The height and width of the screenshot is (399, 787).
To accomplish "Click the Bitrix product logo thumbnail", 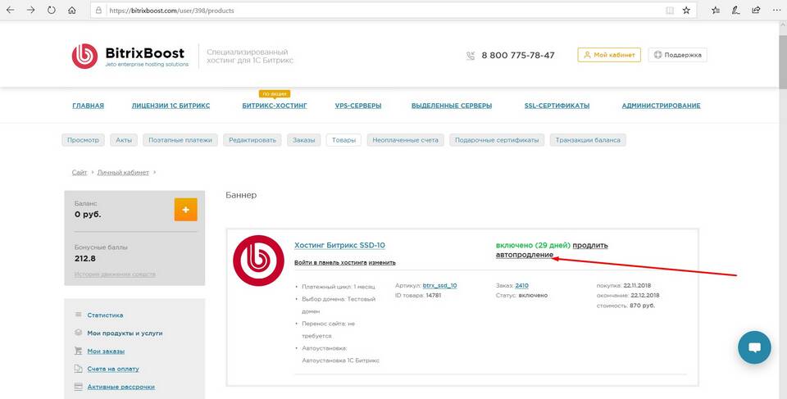I will coord(258,261).
